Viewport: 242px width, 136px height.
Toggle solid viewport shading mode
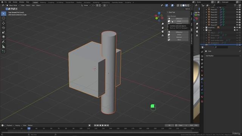pos(183,5)
